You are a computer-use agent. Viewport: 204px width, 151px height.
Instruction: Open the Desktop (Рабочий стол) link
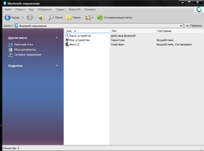tap(23, 44)
